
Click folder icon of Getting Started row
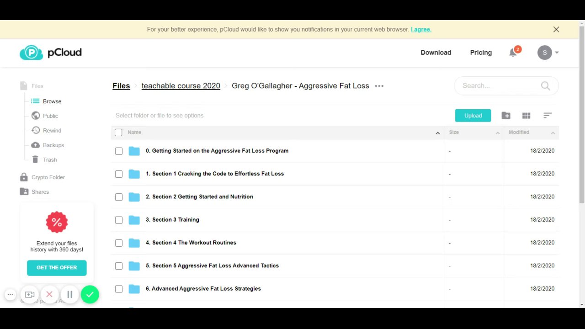pos(134,151)
